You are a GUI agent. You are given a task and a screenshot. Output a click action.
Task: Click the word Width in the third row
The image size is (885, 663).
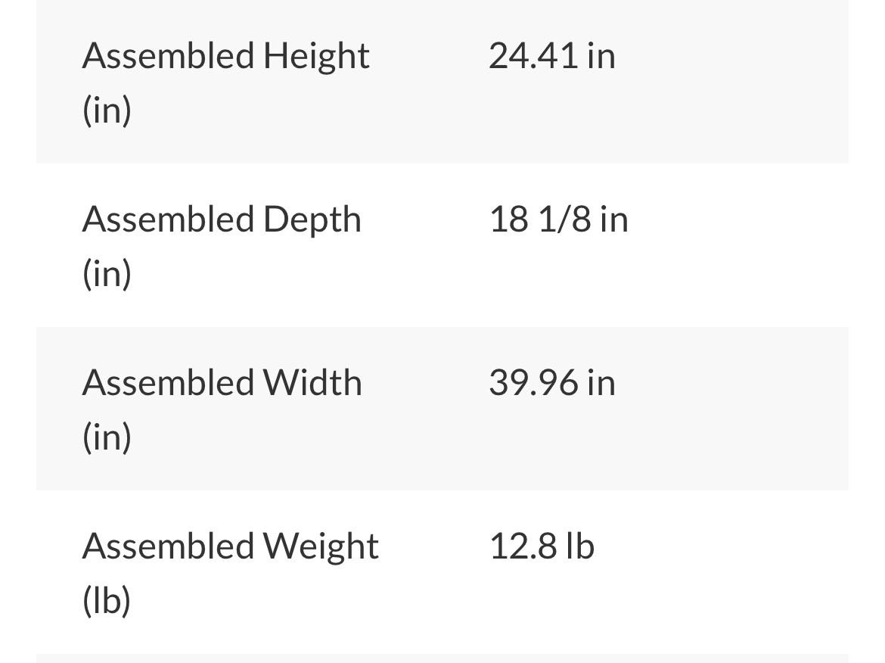pyautogui.click(x=312, y=382)
